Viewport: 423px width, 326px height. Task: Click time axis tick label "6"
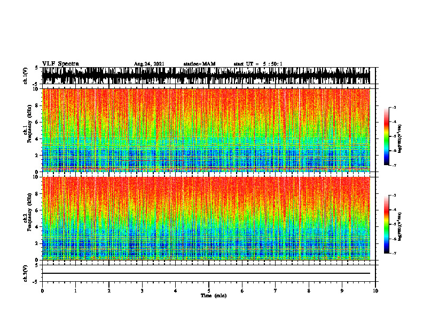pos(242,291)
